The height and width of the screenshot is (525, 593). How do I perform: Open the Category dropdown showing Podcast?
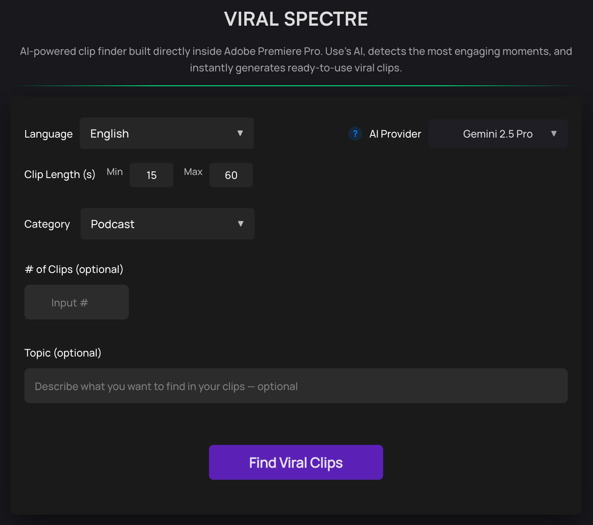(167, 224)
